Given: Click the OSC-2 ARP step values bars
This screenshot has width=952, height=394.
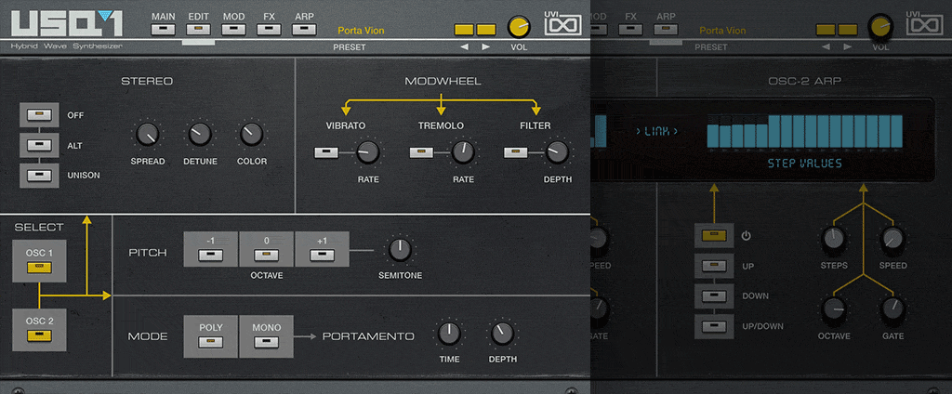Looking at the screenshot, I should 804,131.
